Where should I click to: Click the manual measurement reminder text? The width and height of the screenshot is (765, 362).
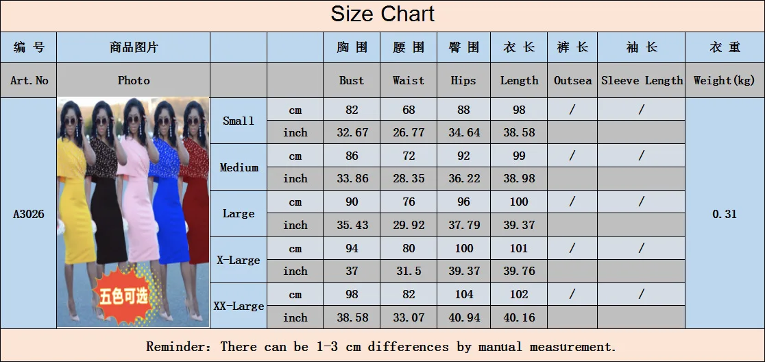point(381,347)
